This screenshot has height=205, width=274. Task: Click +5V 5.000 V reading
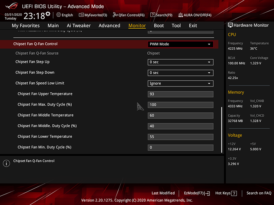coord(256,149)
